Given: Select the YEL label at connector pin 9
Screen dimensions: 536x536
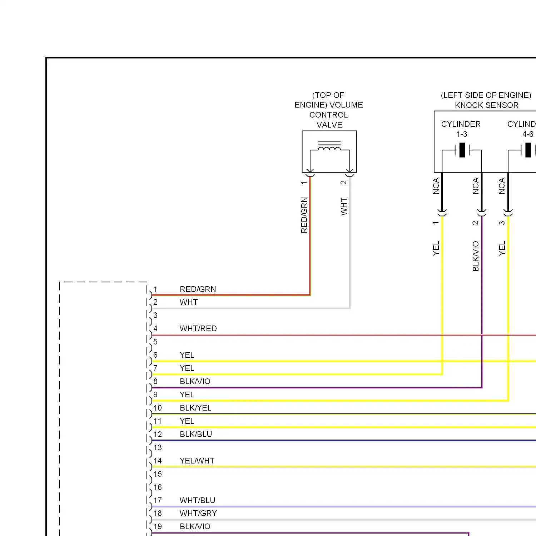Looking at the screenshot, I should [x=187, y=395].
